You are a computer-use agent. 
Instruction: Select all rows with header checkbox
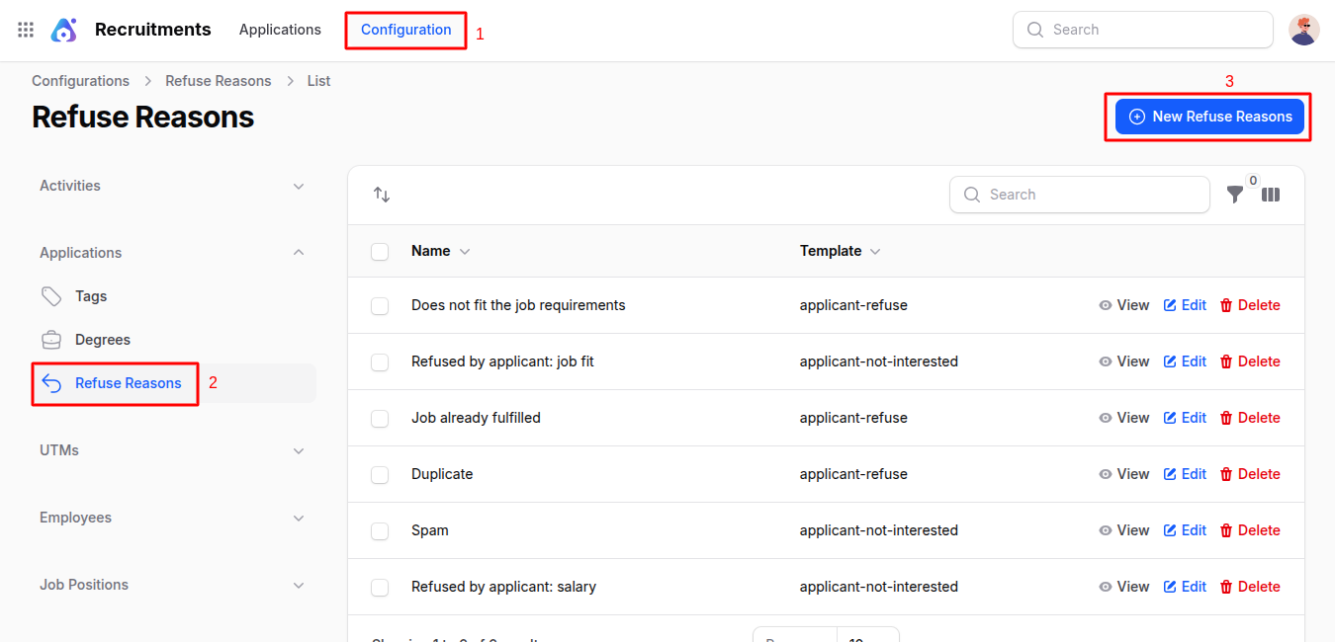pyautogui.click(x=380, y=252)
